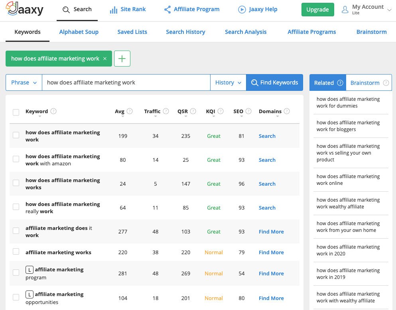Click the Find Keywords button

tap(274, 82)
